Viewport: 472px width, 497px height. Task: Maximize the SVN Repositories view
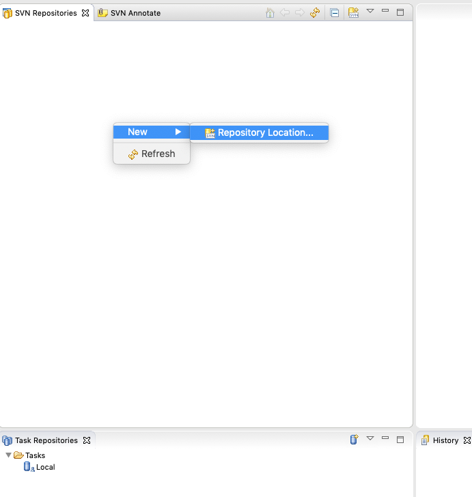click(x=400, y=12)
